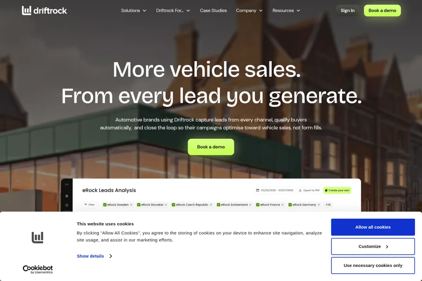The width and height of the screenshot is (422, 281).
Task: Click the Cookiebot by Usercentrics logo
Action: coord(38,269)
